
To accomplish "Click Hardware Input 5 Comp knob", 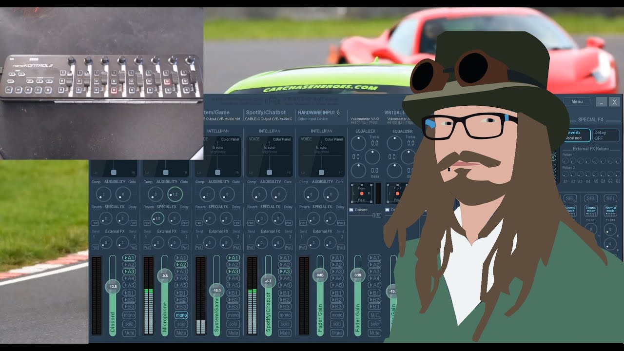I will point(312,195).
